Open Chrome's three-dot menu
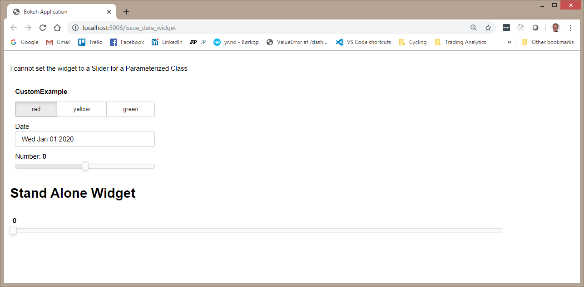 click(x=571, y=28)
